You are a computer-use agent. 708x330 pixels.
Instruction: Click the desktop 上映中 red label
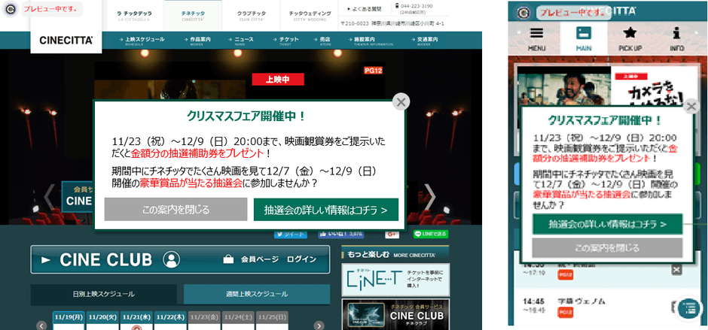point(278,80)
